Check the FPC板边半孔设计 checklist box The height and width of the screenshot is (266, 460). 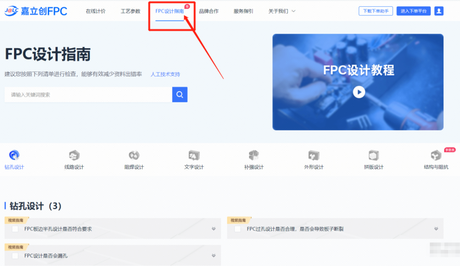(15, 229)
